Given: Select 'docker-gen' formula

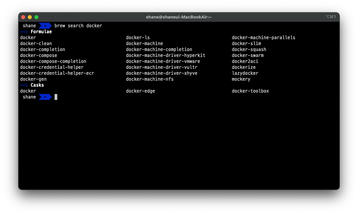Looking at the screenshot, I should pos(33,79).
